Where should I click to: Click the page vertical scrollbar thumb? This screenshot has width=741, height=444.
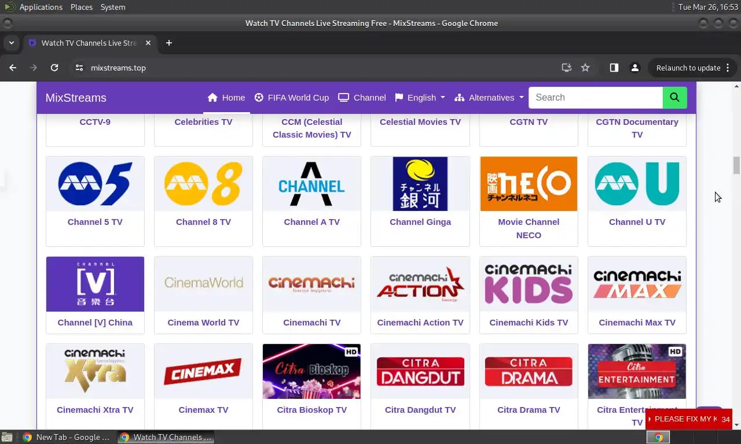(736, 165)
